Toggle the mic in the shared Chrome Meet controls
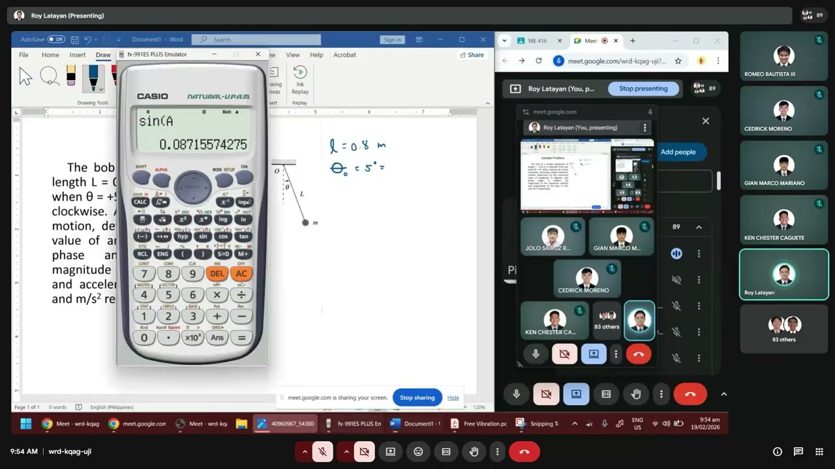Viewport: 835px width, 469px height. [x=516, y=394]
